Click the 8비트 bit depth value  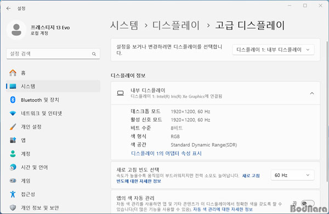click(177, 128)
